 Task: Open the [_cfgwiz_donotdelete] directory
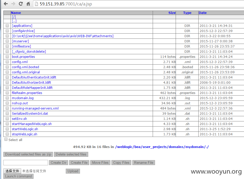(x=29, y=51)
